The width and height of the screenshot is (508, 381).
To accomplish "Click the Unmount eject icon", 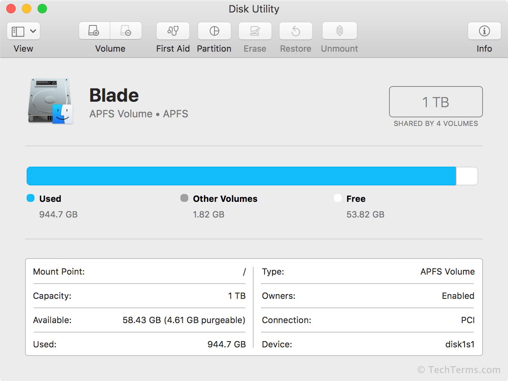I will pyautogui.click(x=340, y=31).
